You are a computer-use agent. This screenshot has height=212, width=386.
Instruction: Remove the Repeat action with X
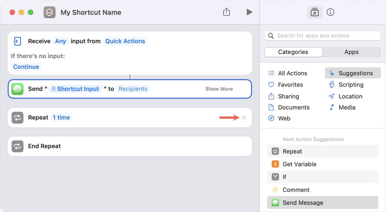click(244, 118)
